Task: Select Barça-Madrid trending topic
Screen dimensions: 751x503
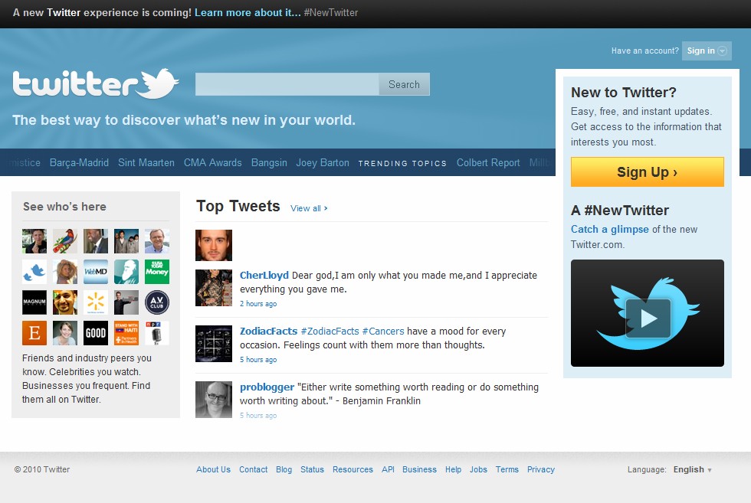Action: [79, 163]
